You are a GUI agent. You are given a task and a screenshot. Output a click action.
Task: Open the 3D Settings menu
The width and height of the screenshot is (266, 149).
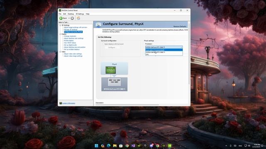[x=80, y=14]
